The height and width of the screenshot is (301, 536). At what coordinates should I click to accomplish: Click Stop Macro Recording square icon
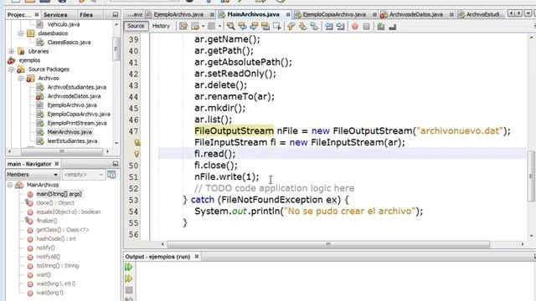click(367, 26)
